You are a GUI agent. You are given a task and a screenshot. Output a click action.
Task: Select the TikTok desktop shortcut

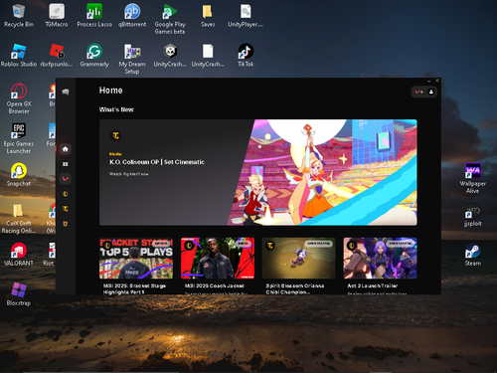(246, 56)
